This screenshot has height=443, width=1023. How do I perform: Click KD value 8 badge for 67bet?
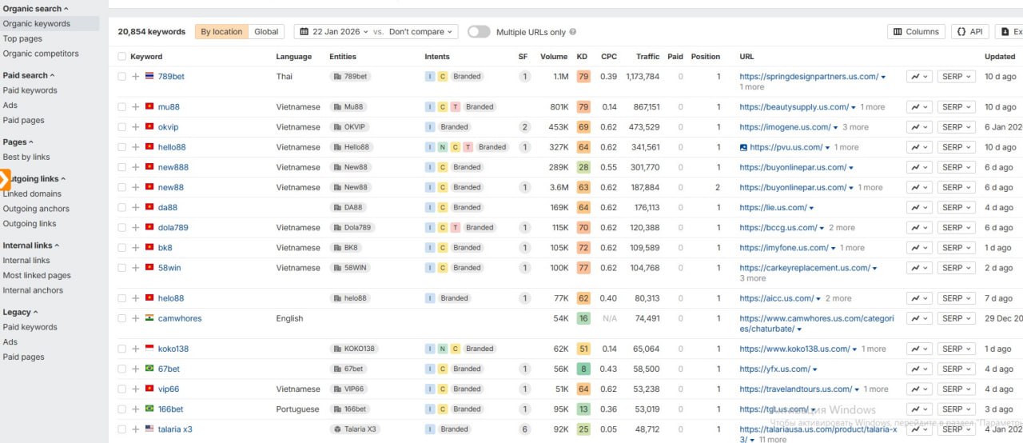583,369
